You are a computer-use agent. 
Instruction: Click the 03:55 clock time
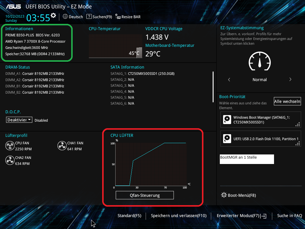pyautogui.click(x=38, y=18)
